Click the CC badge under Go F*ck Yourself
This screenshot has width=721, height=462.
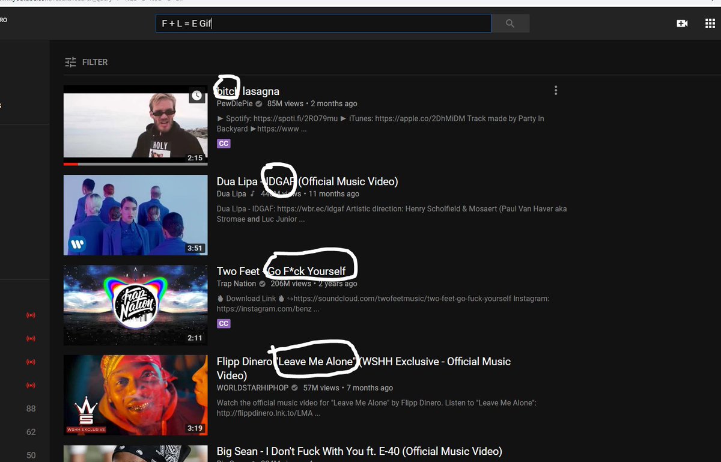[224, 323]
